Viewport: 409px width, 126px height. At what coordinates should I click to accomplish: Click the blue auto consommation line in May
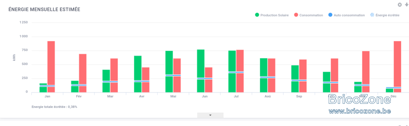(173, 75)
